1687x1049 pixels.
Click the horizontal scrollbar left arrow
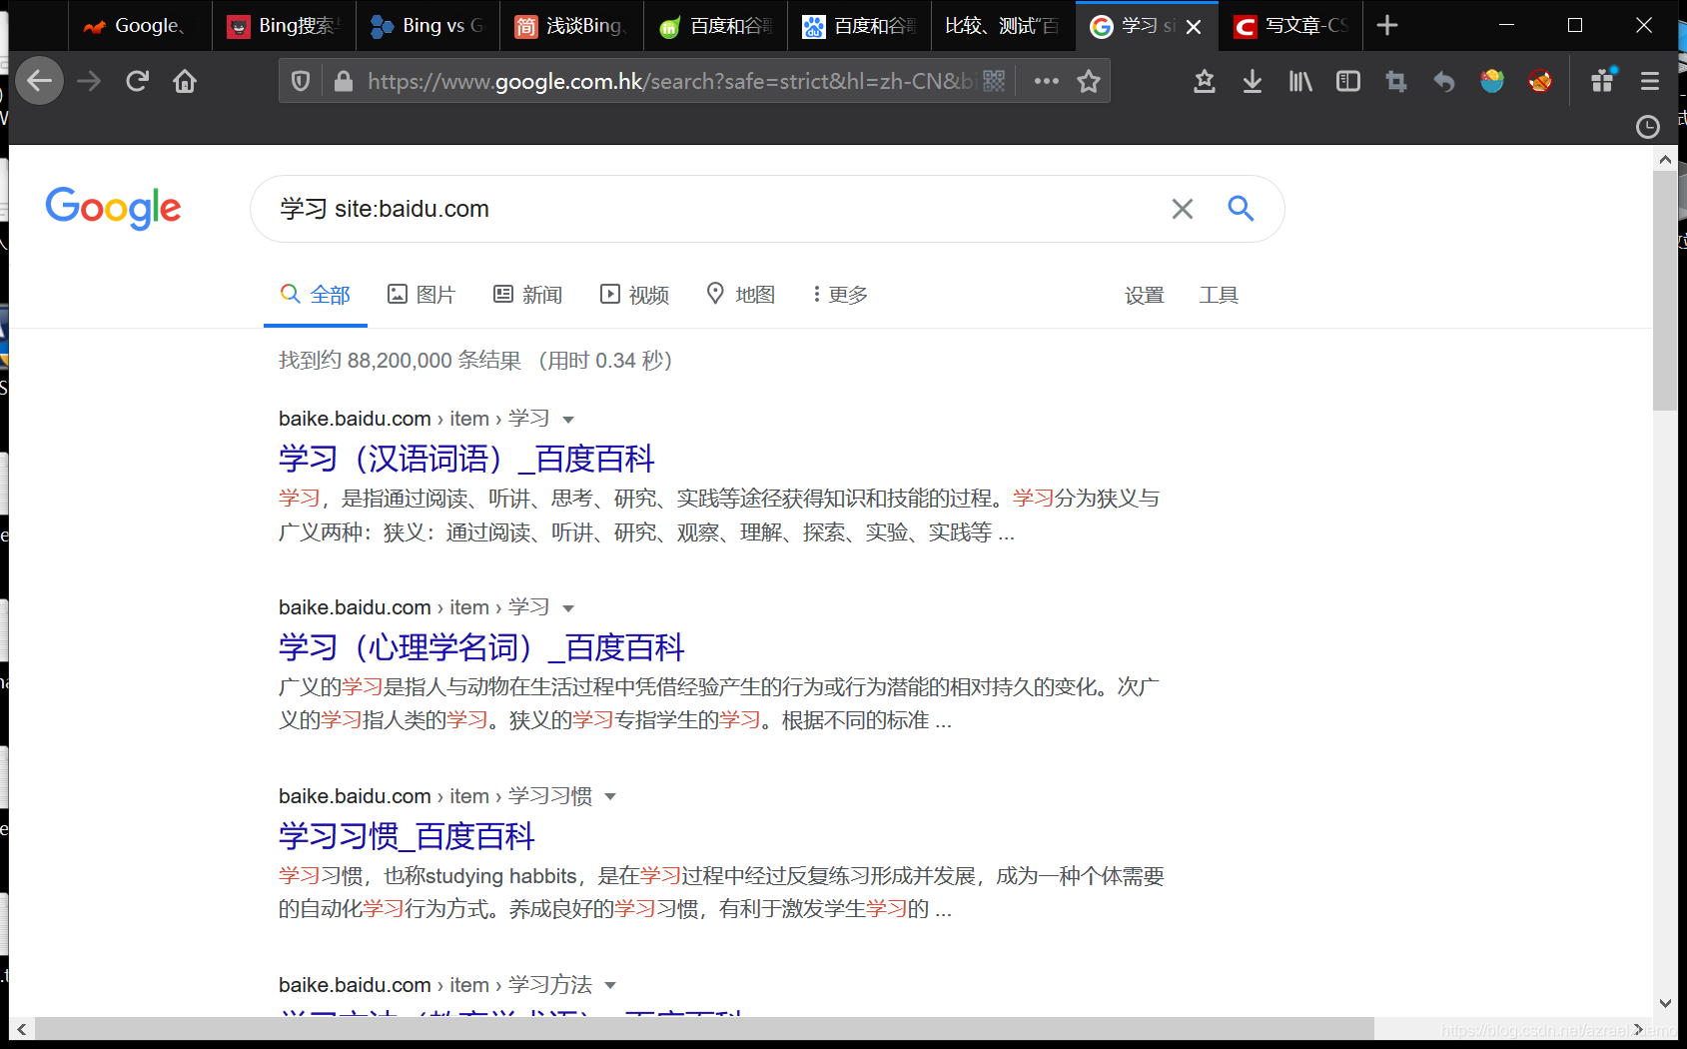21,1028
